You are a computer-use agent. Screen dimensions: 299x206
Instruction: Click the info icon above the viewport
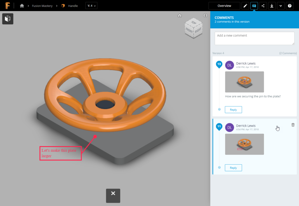(x=205, y=15)
